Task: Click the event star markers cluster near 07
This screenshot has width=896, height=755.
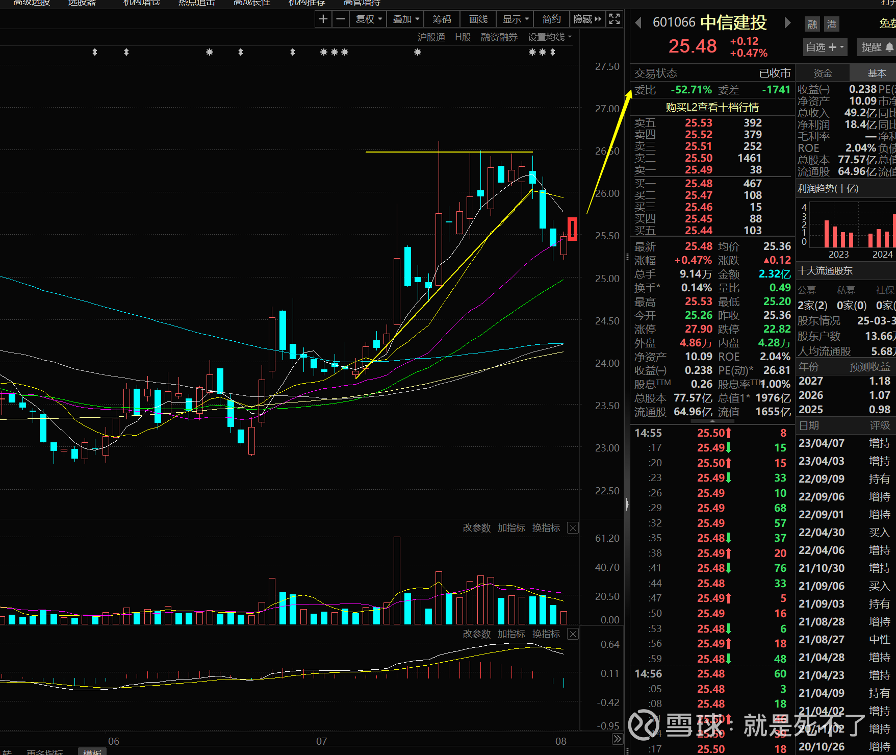Action: (x=334, y=52)
